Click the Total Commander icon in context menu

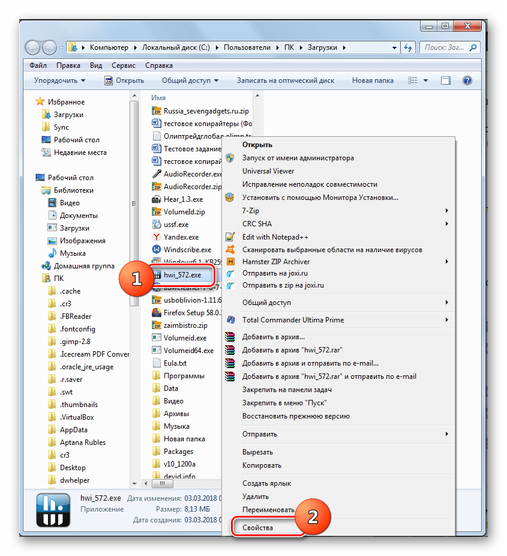pyautogui.click(x=230, y=319)
